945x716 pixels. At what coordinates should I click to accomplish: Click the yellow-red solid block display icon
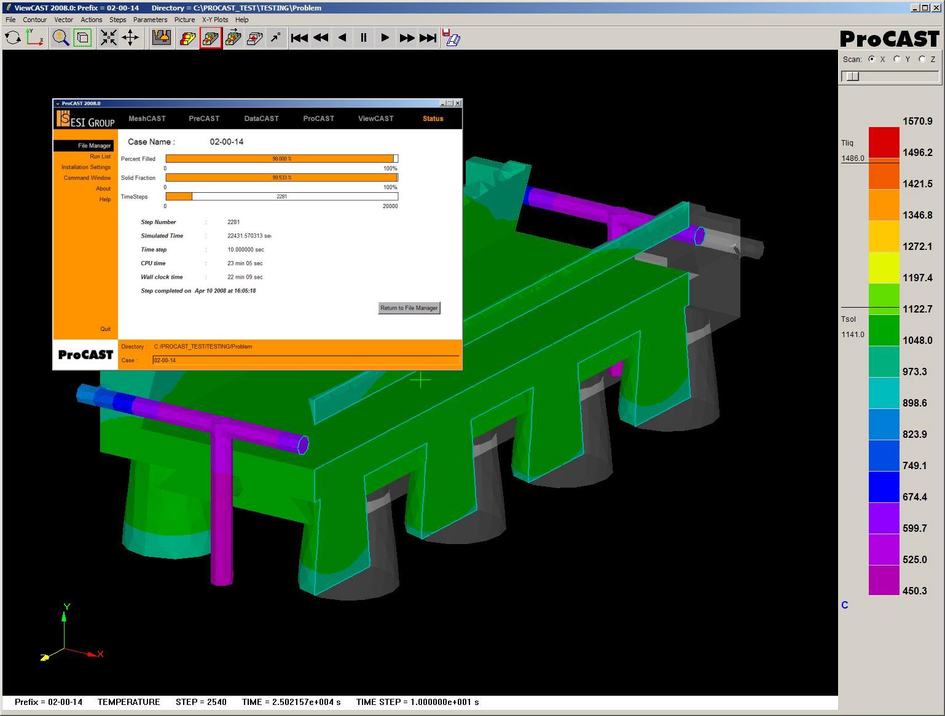(x=187, y=38)
